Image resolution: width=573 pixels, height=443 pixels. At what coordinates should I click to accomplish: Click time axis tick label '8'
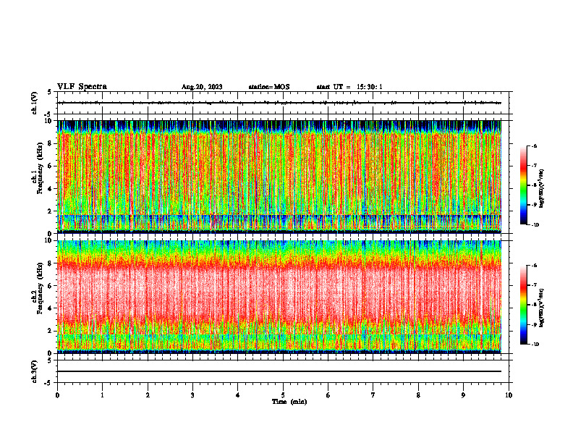(418, 395)
